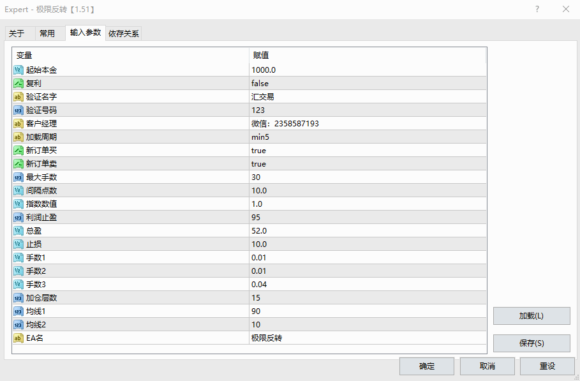The width and height of the screenshot is (580, 381).
Task: Click the boolean icon beside 新订单卖
Action: pos(19,164)
